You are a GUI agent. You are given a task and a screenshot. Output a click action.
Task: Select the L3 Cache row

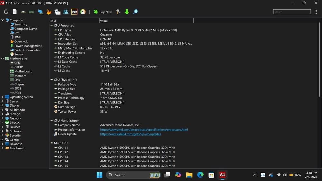coord(121,71)
